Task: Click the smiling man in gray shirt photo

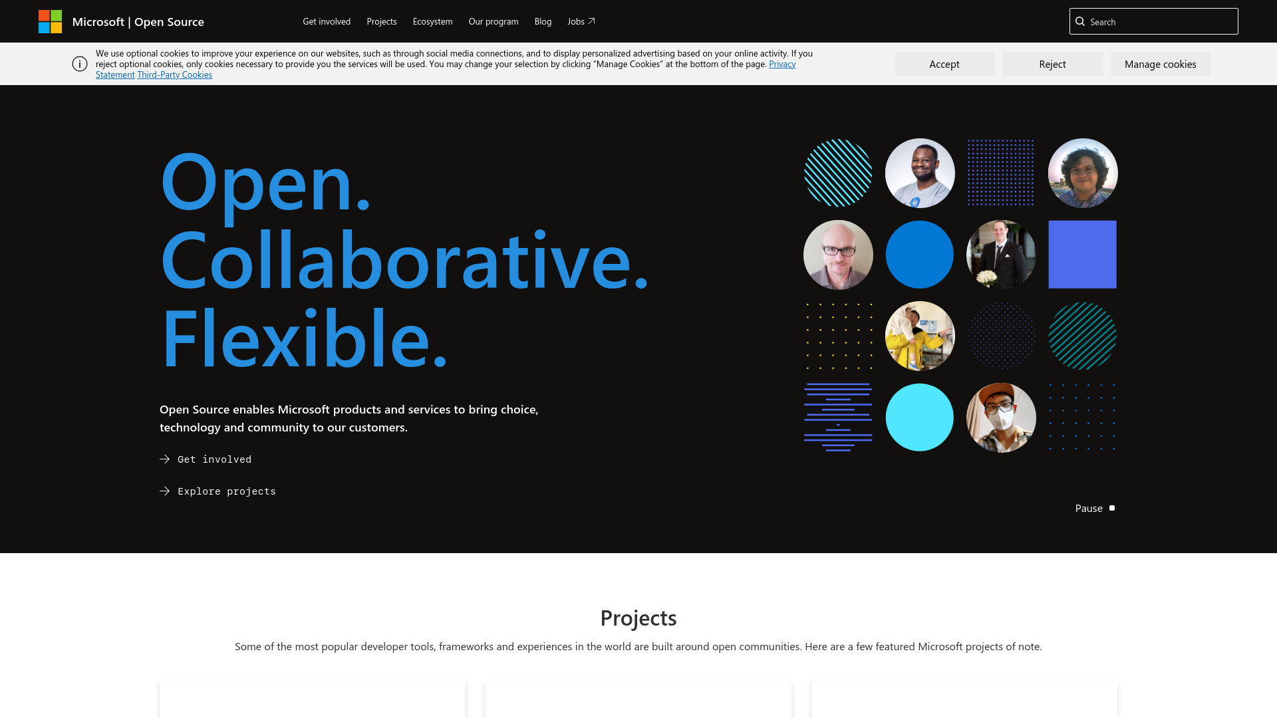Action: (920, 173)
